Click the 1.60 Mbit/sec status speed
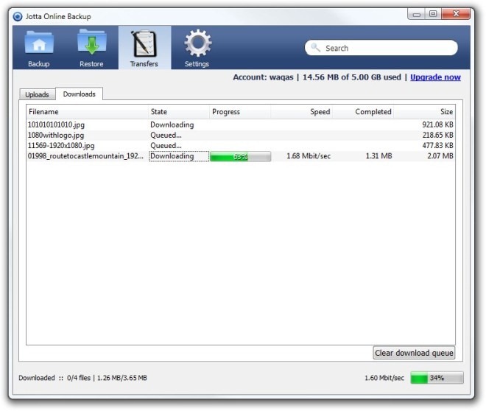Image resolution: width=486 pixels, height=411 pixels. click(384, 378)
